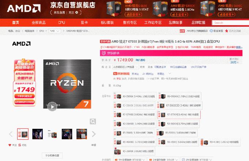249x161 pixels.
Task: Select the fourth product thumbnail
Action: pyautogui.click(x=67, y=134)
